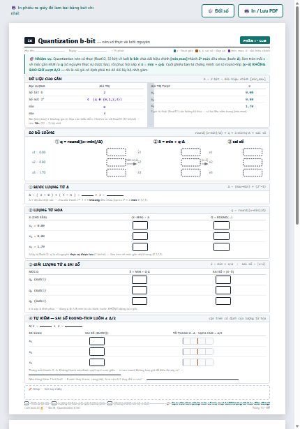Click the pencil icon in Nháp box
This screenshot has width=300, height=429.
click(31, 389)
